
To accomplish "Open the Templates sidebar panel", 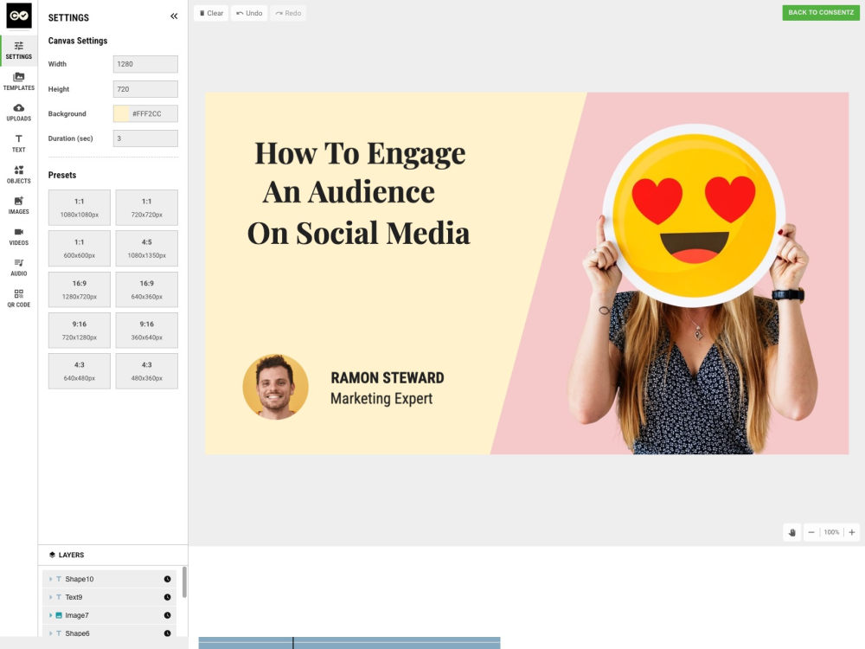I will pos(19,81).
